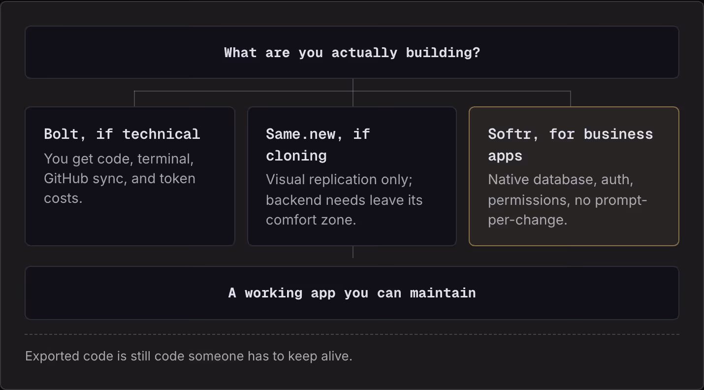Click the "Same.new, if cloning" heading
704x390 pixels.
[318, 145]
